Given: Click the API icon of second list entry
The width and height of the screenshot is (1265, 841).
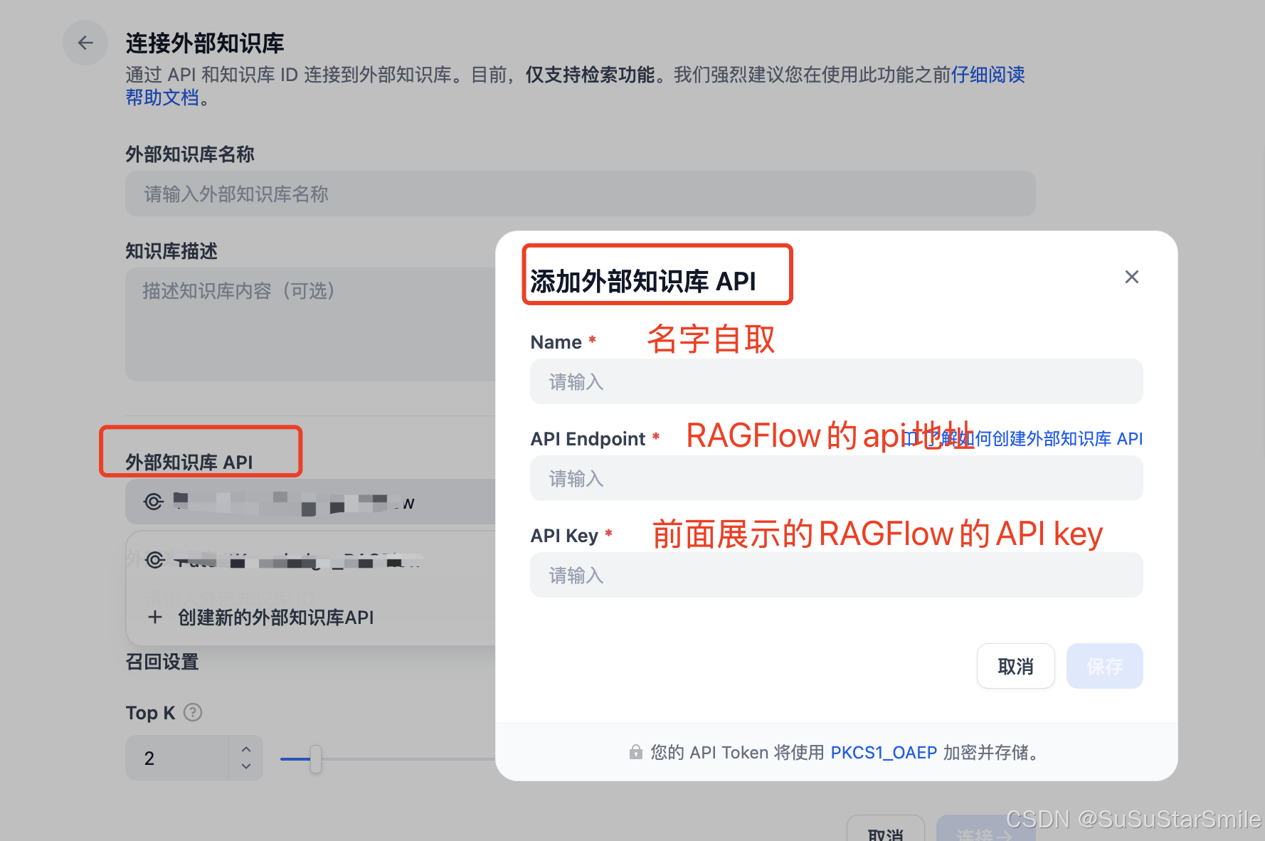Looking at the screenshot, I should [155, 560].
